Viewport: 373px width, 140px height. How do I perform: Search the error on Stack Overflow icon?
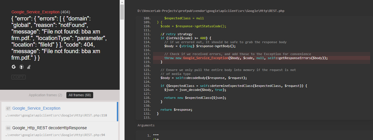click(28, 67)
